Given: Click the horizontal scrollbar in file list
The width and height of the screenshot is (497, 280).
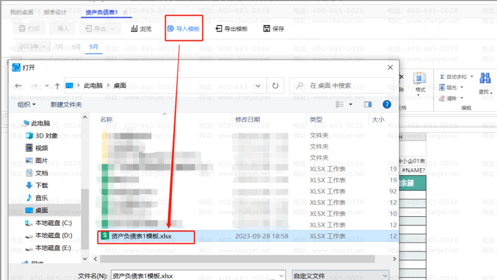Looking at the screenshot, I should (x=237, y=259).
